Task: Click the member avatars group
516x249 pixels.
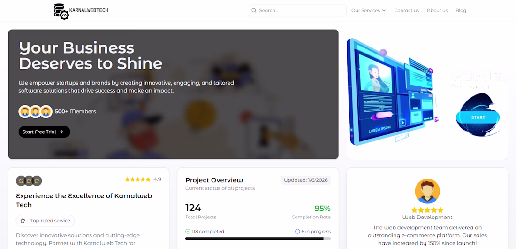Action: point(36,111)
